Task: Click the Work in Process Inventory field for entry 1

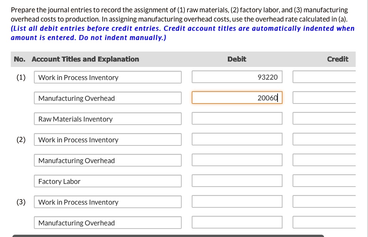Action: 108,77
